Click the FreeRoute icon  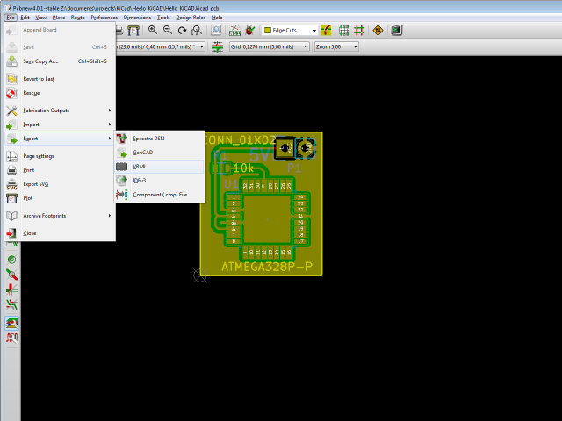(x=378, y=31)
